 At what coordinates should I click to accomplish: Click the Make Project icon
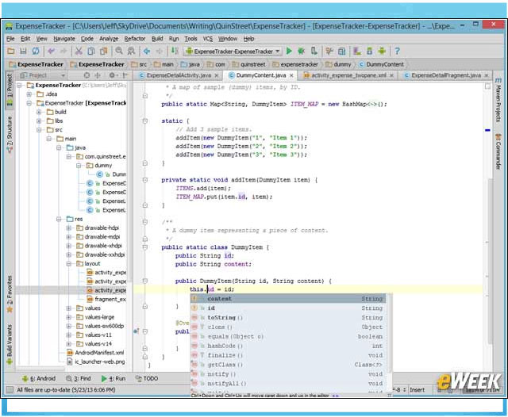click(x=175, y=51)
